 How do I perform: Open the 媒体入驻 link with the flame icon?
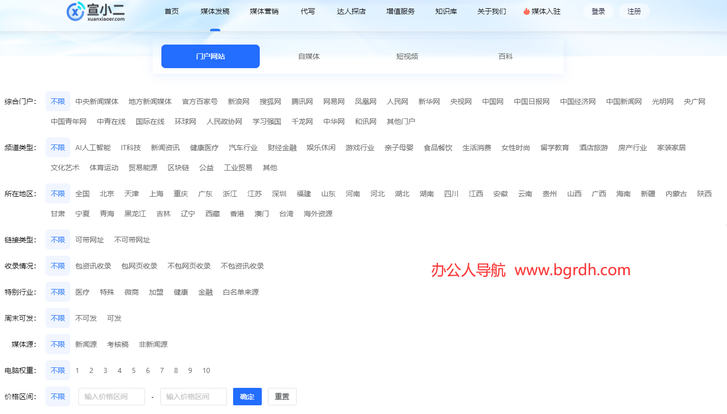(542, 11)
